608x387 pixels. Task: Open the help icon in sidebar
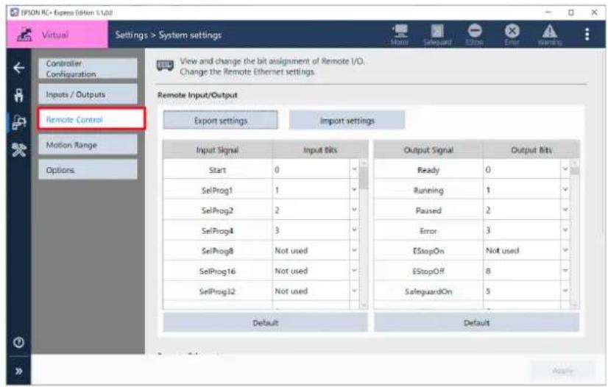pos(18,342)
